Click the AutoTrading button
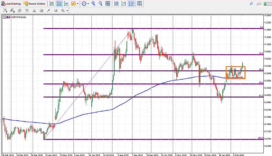 12,4
